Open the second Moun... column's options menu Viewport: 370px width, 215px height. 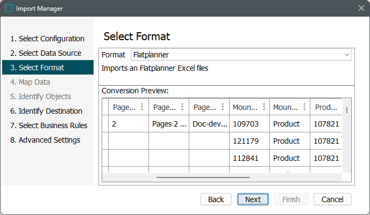pyautogui.click(x=304, y=107)
